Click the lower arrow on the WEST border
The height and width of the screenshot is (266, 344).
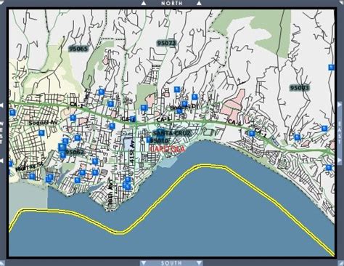pos(1,161)
